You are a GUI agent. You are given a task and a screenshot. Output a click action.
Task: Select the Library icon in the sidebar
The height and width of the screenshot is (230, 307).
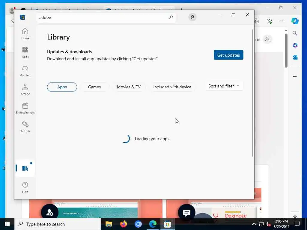[25, 168]
